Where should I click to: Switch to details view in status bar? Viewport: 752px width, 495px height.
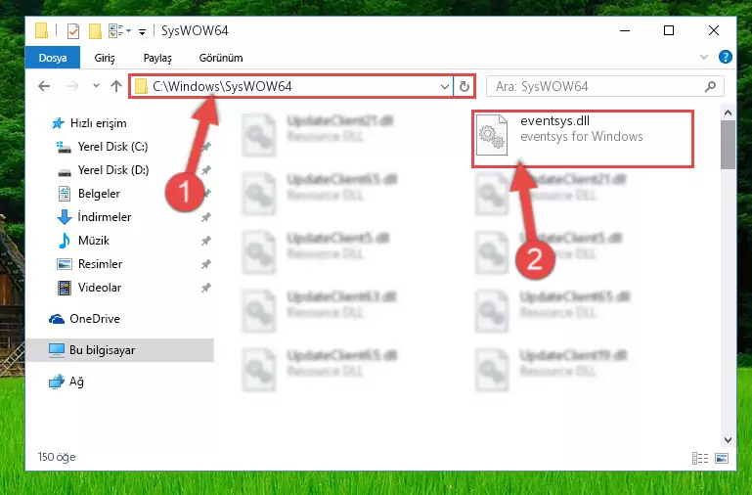click(700, 458)
